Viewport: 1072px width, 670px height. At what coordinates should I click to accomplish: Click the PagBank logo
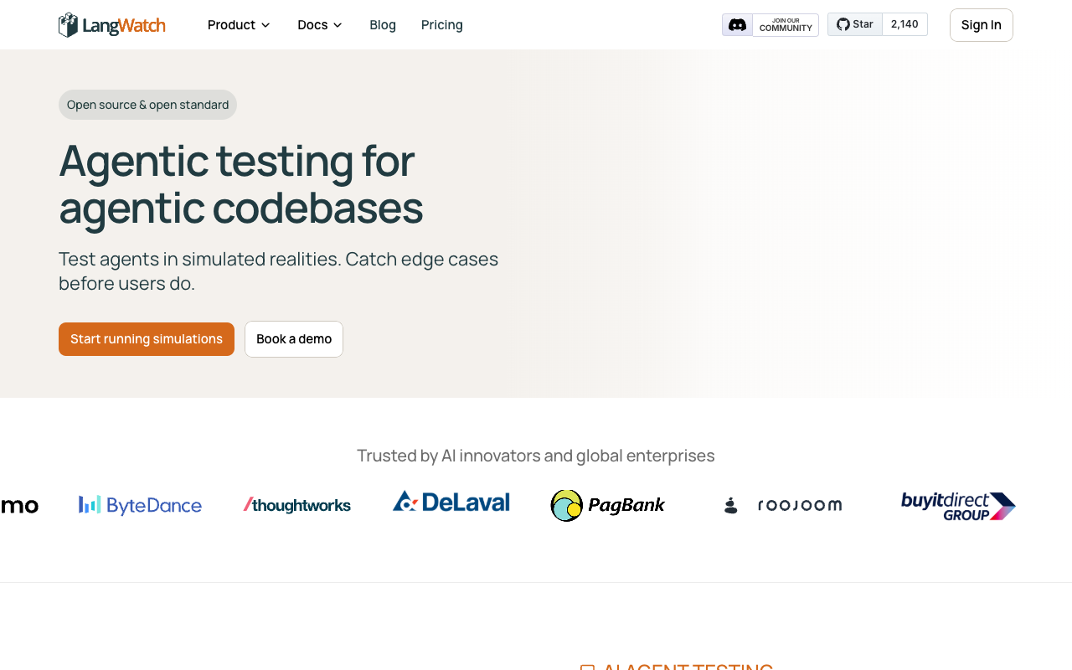tap(608, 505)
